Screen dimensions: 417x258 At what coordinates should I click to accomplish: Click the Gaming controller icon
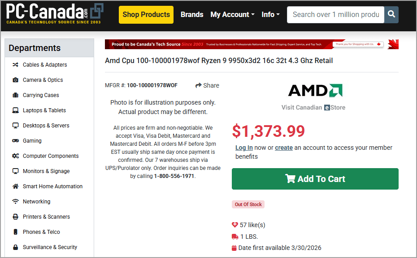tap(15, 141)
